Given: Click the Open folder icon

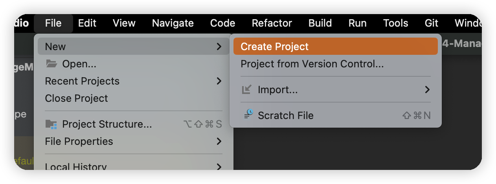Looking at the screenshot, I should 51,63.
